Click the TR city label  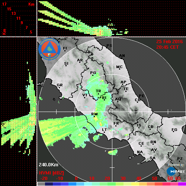tap(99, 91)
